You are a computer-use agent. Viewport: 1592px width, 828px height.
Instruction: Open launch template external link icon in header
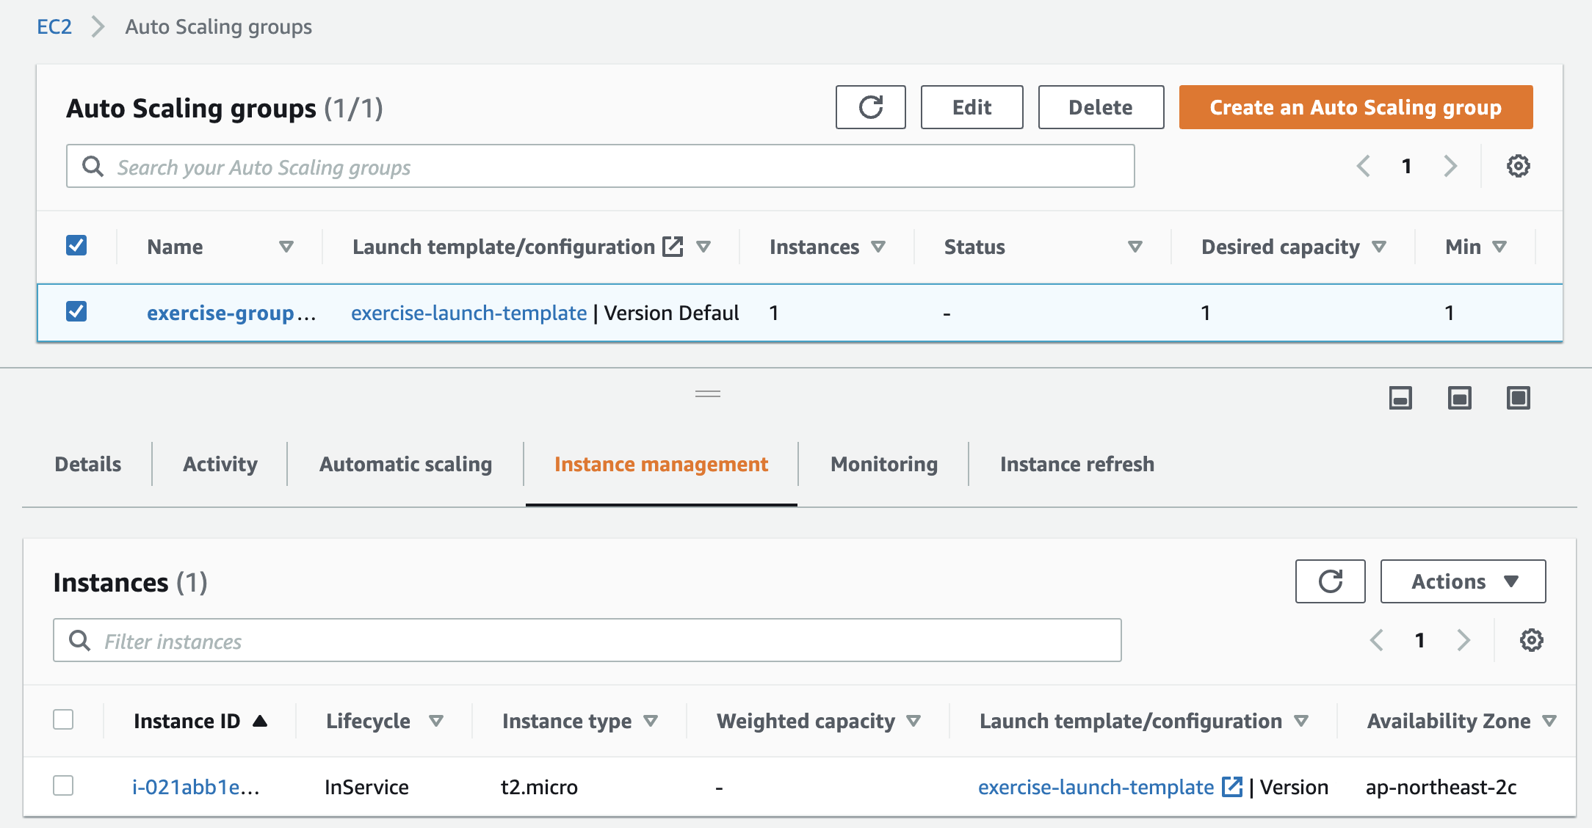pos(673,247)
